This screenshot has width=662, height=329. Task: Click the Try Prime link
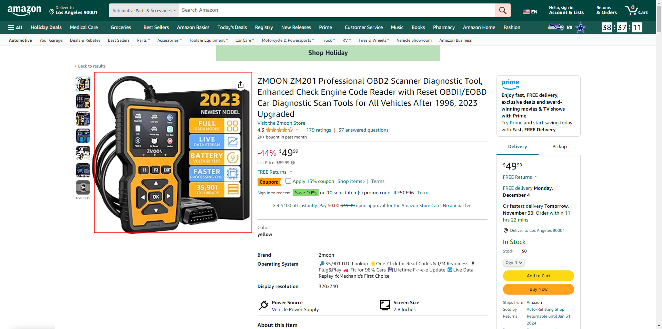coord(512,123)
